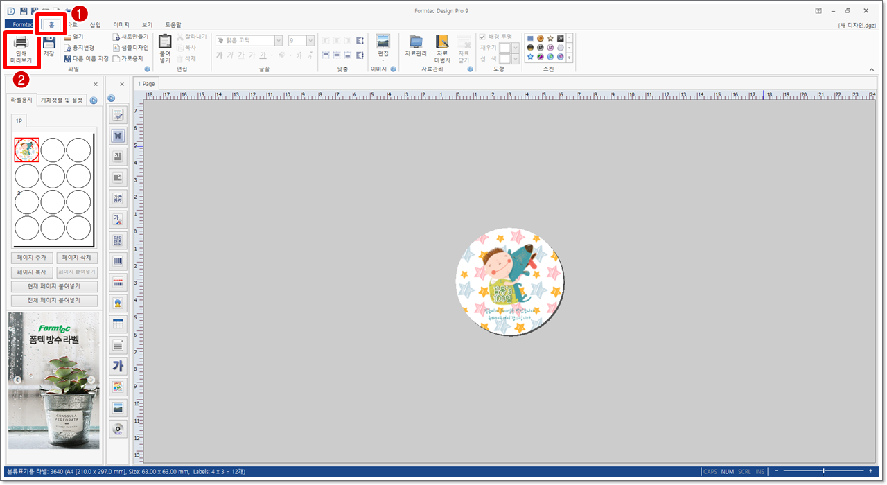Apply the blue square skin swatch
Viewport: 887px width, 485px height.
(530, 38)
